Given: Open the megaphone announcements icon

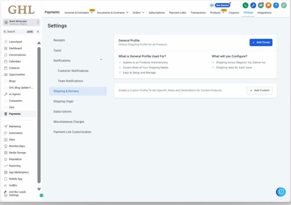Looking at the screenshot, I should pyautogui.click(x=261, y=5).
